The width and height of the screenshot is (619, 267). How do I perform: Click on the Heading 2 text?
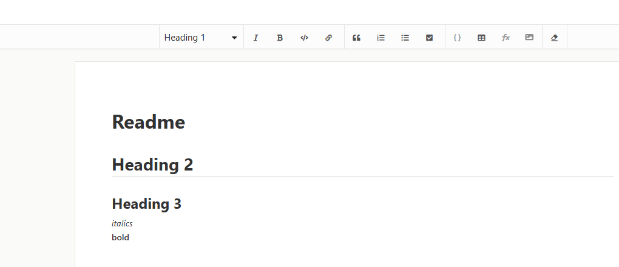click(152, 164)
